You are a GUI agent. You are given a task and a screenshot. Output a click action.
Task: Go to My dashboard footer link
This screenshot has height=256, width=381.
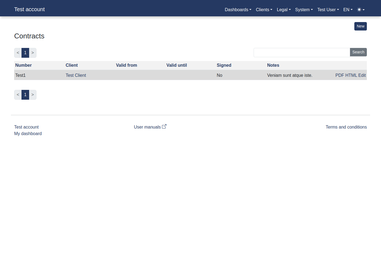pyautogui.click(x=28, y=134)
